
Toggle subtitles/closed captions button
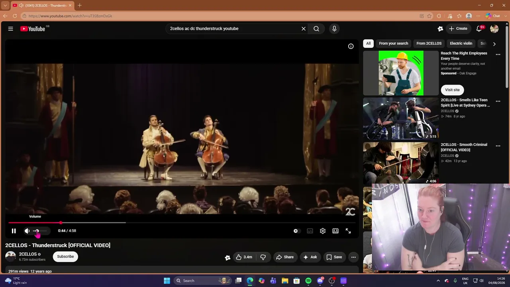(310, 231)
